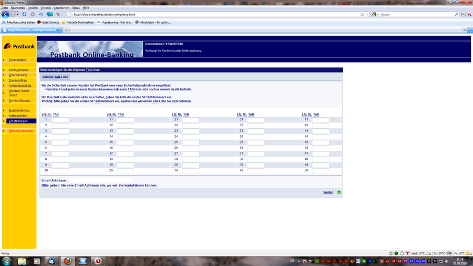Open the Bearbeiten menu
Viewport: 473px width, 266px height.
18,8
